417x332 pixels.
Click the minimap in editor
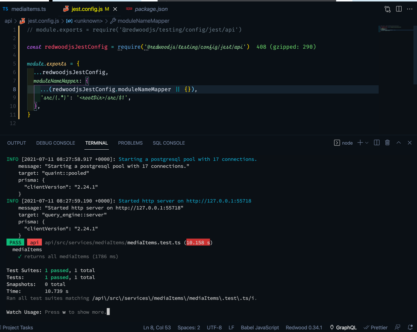point(396,29)
